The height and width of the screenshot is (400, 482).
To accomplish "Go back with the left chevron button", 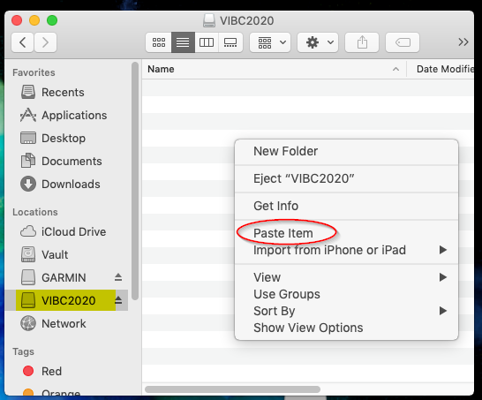I will coord(22,42).
